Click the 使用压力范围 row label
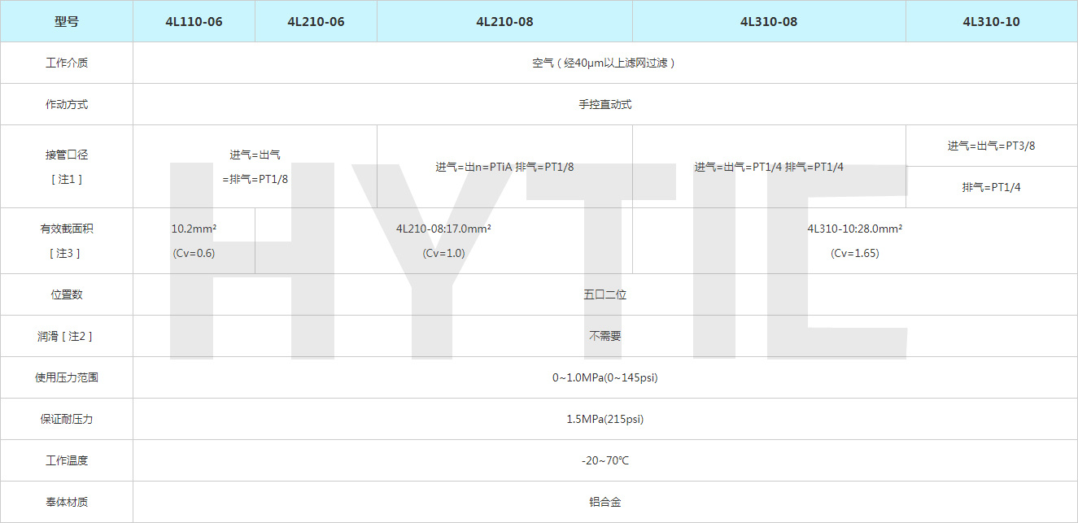 pyautogui.click(x=67, y=377)
